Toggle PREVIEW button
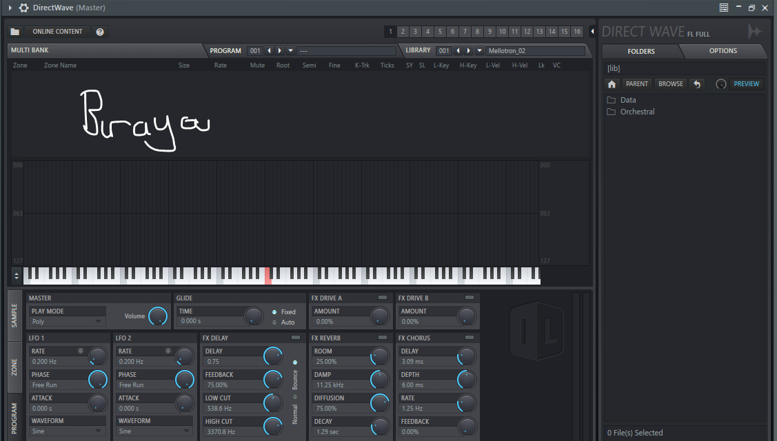This screenshot has height=441, width=777. tap(746, 84)
